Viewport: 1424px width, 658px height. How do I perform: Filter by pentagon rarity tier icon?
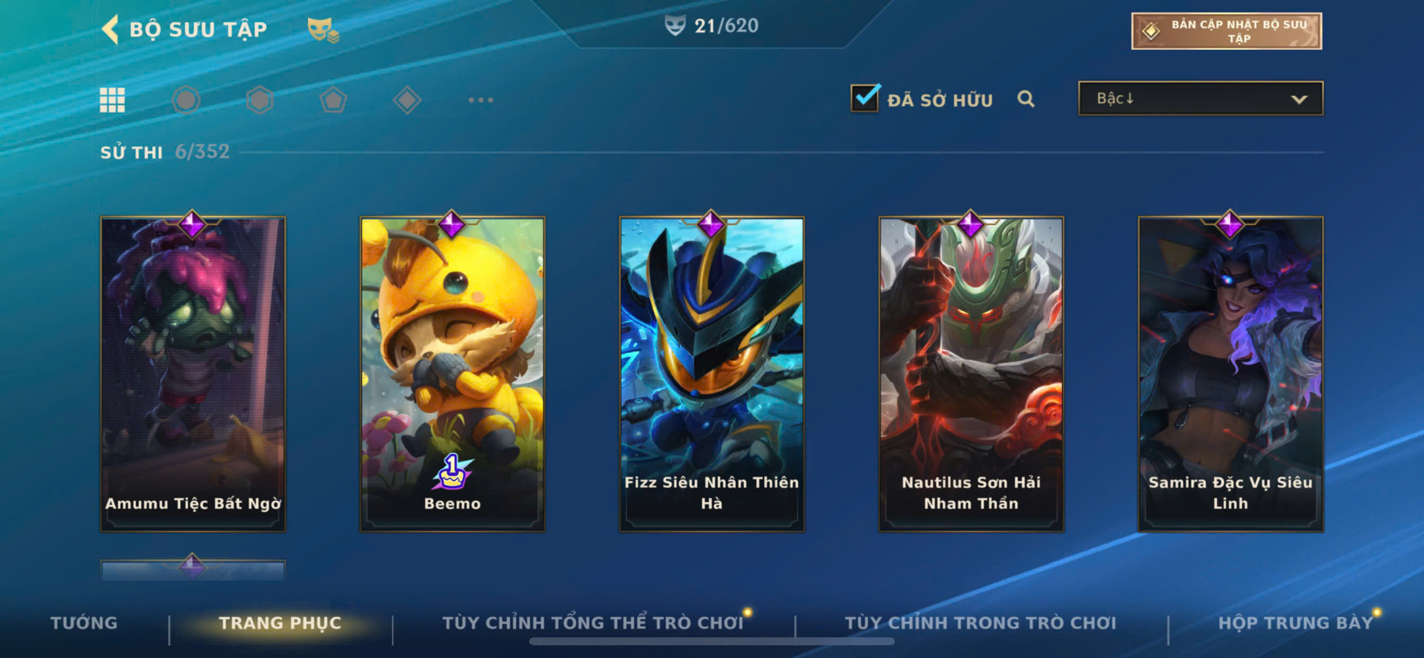333,100
